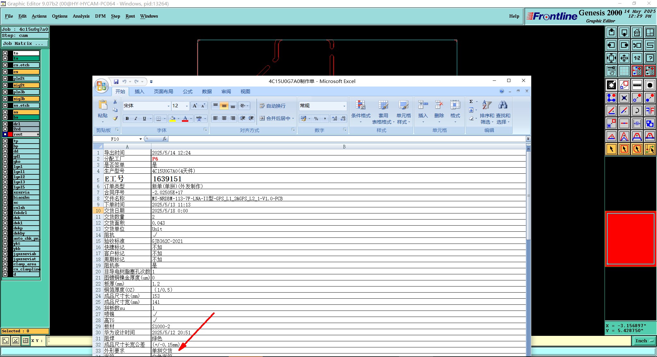Screen dimensions: 657x357
Task: Click the 1:2 zoom scale icon
Action: pyautogui.click(x=637, y=58)
